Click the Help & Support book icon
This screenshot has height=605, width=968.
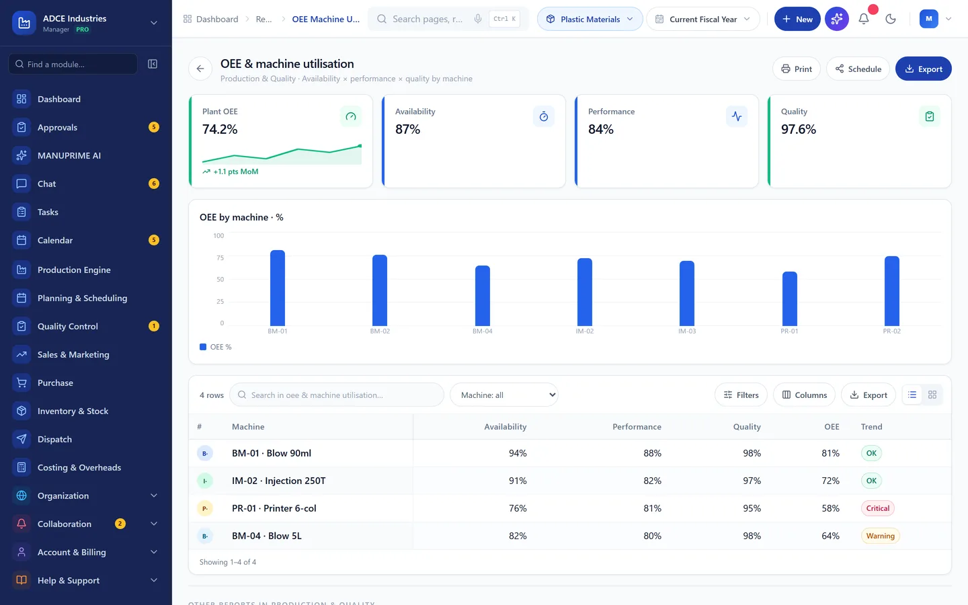point(22,580)
